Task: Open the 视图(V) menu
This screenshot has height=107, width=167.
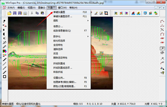Action: point(31,8)
